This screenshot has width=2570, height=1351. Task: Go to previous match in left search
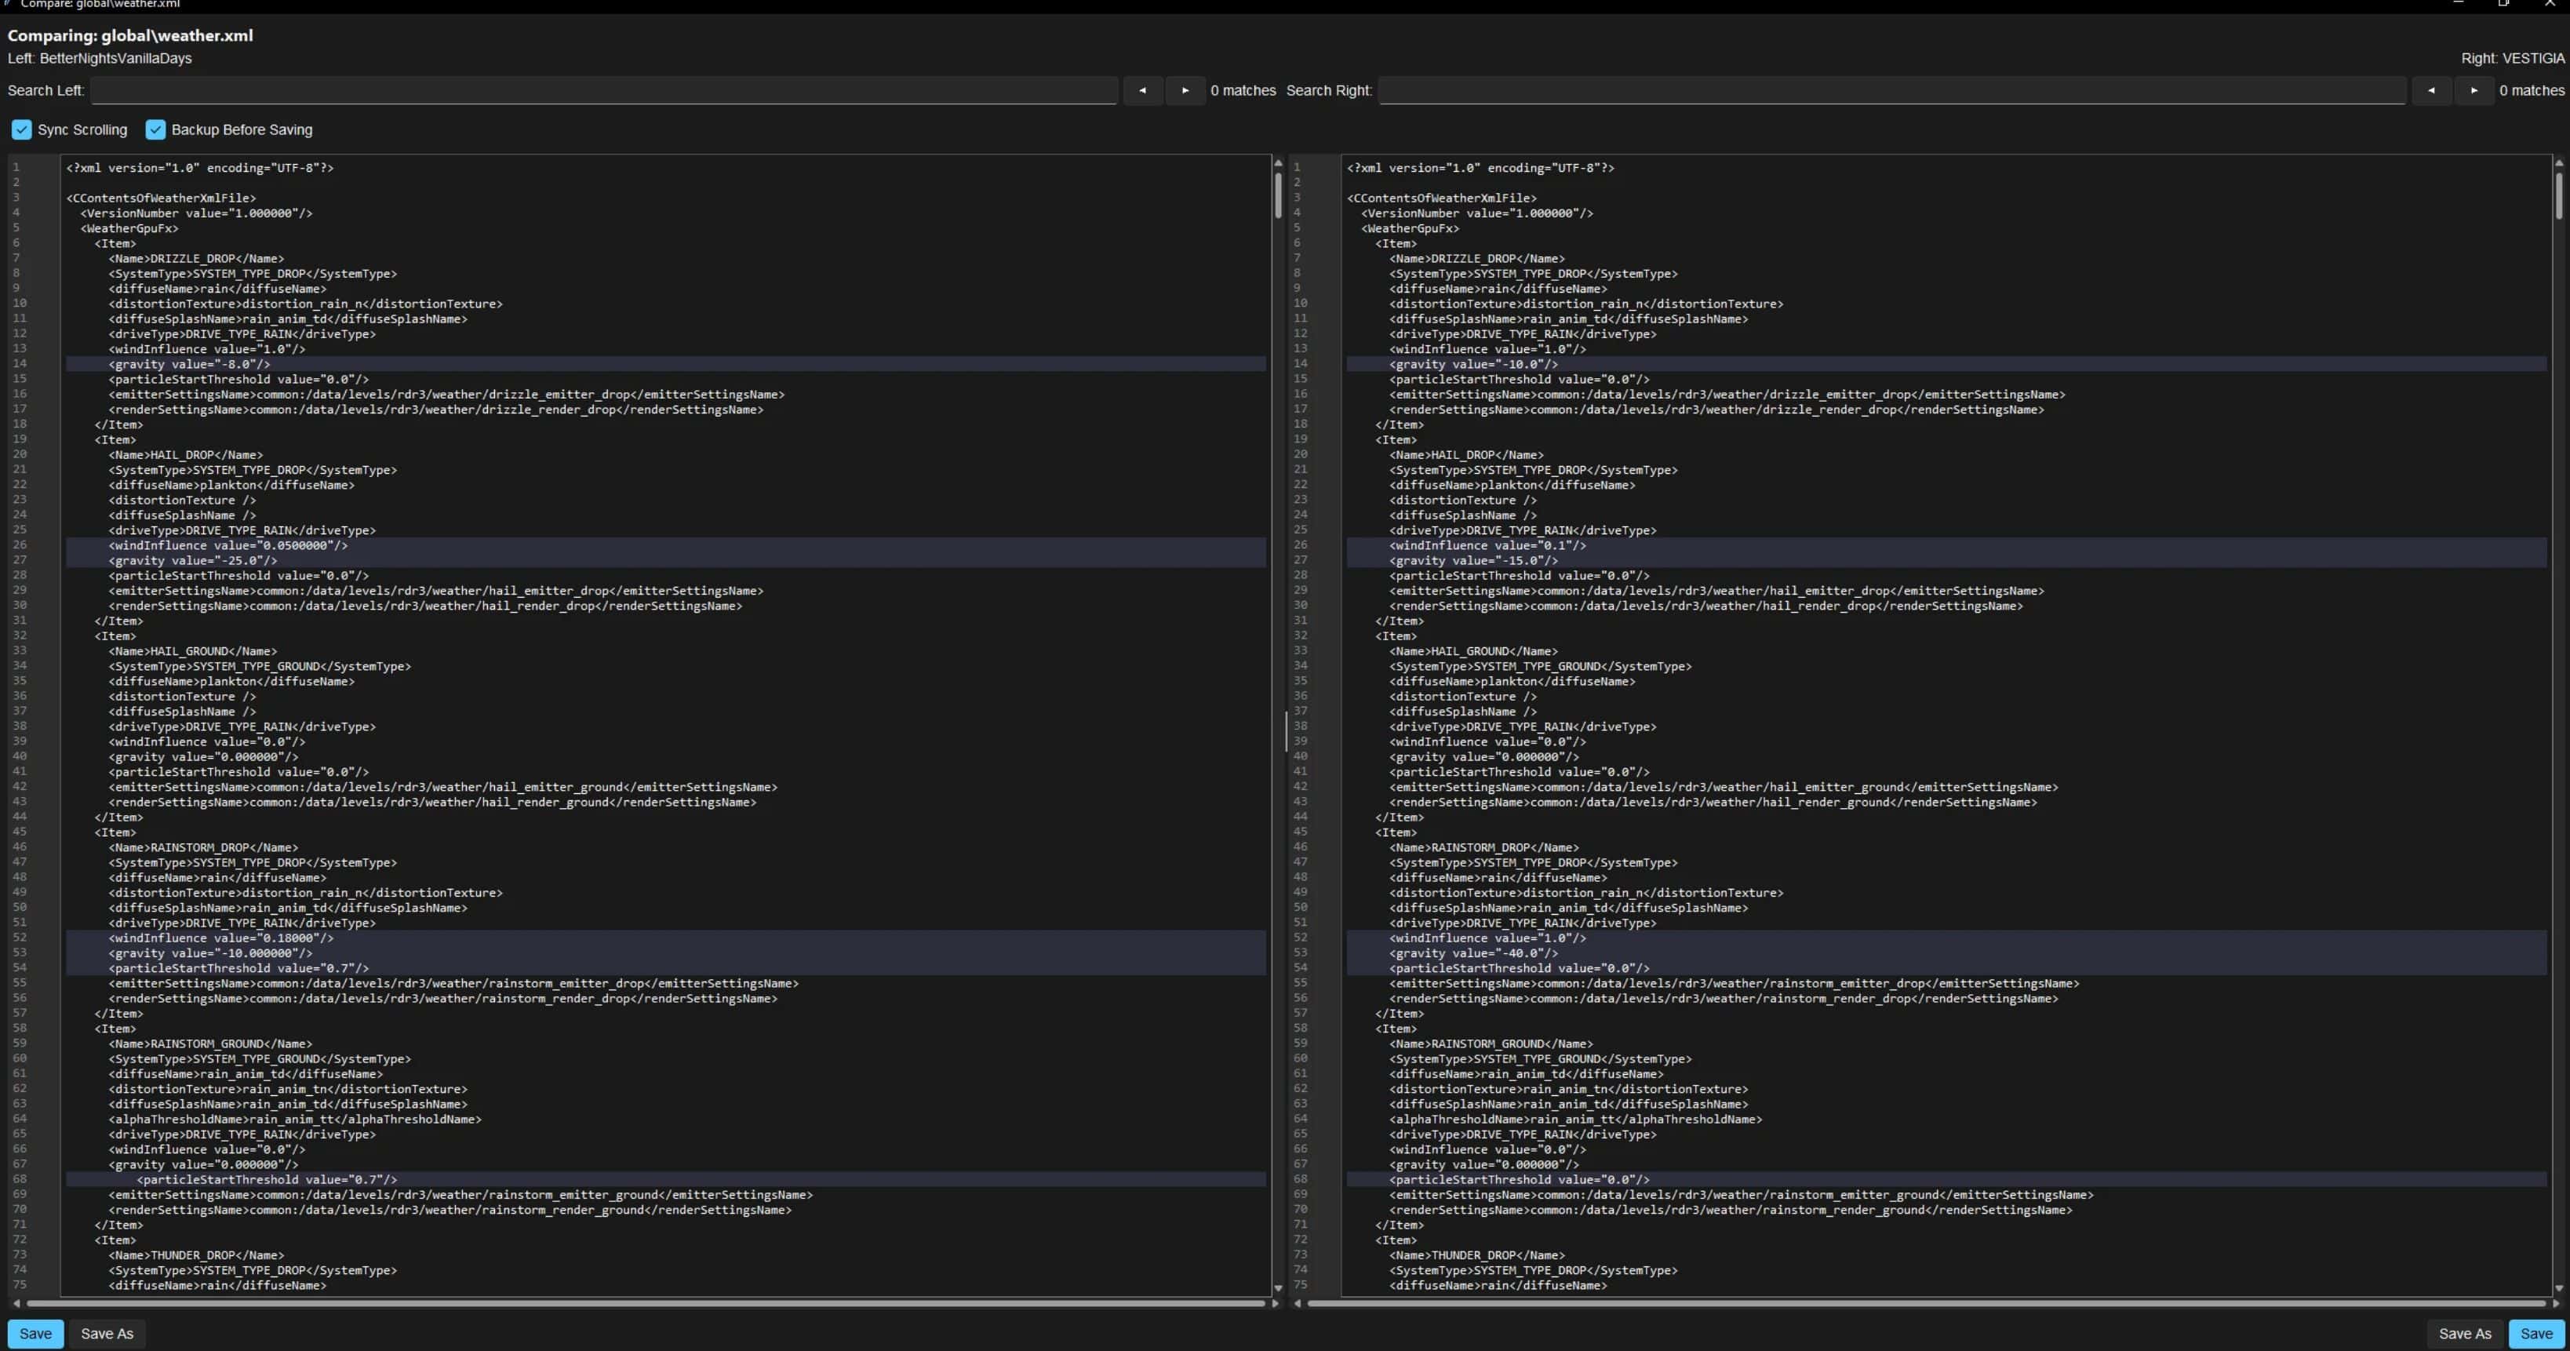tap(1142, 89)
